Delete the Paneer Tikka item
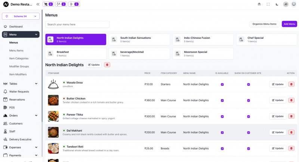Screen dimensions: 299x162 coord(291,116)
